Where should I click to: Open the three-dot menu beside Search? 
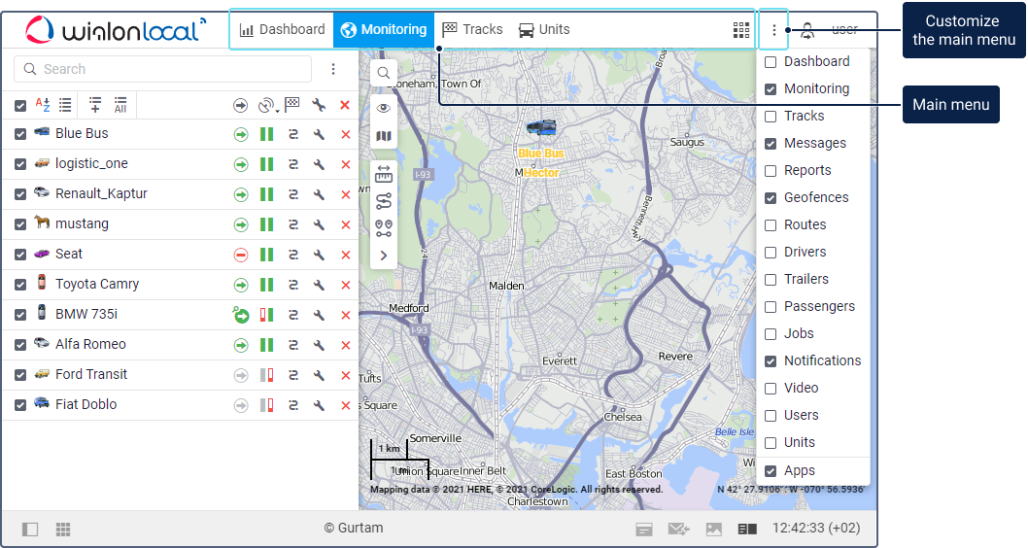[x=333, y=69]
